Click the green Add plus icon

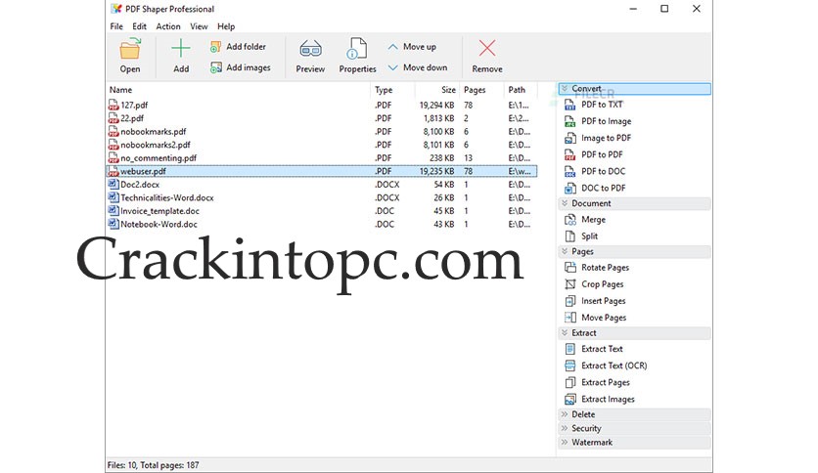click(180, 49)
